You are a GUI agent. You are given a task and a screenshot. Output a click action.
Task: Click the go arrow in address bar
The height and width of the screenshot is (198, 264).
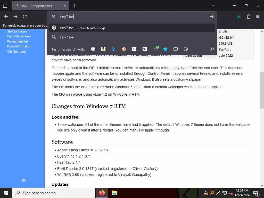click(212, 16)
